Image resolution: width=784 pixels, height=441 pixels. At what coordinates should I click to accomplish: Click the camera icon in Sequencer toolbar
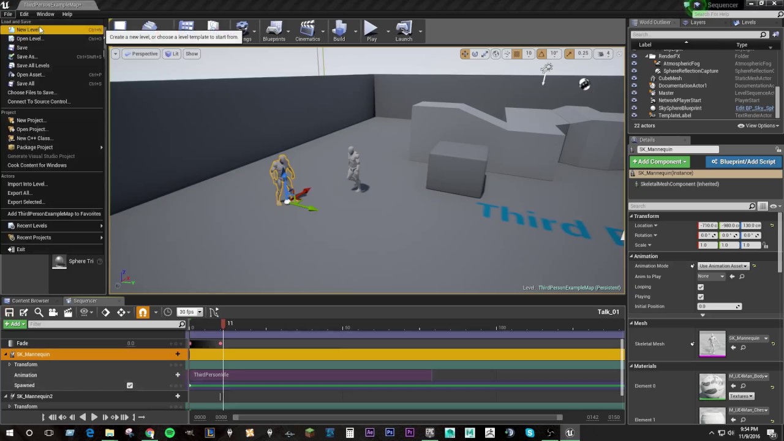(53, 312)
